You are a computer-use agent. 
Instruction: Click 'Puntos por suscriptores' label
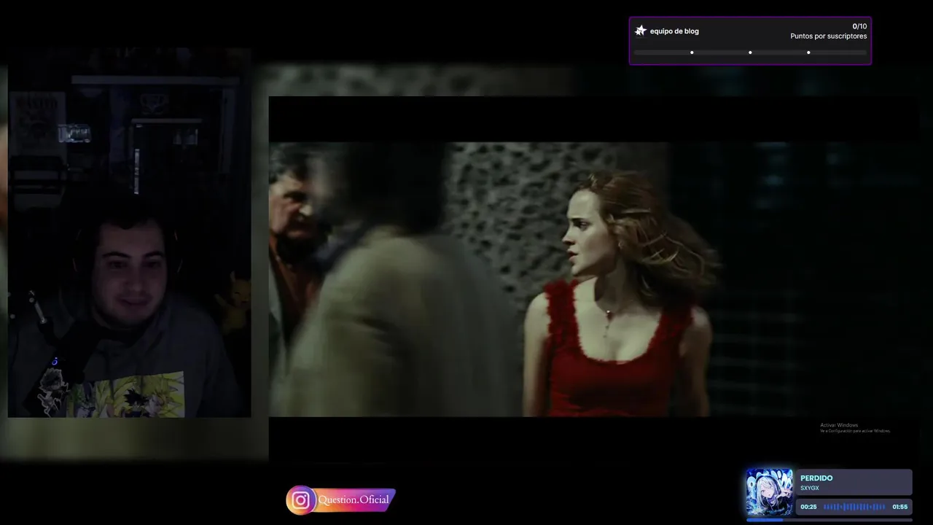click(x=829, y=36)
